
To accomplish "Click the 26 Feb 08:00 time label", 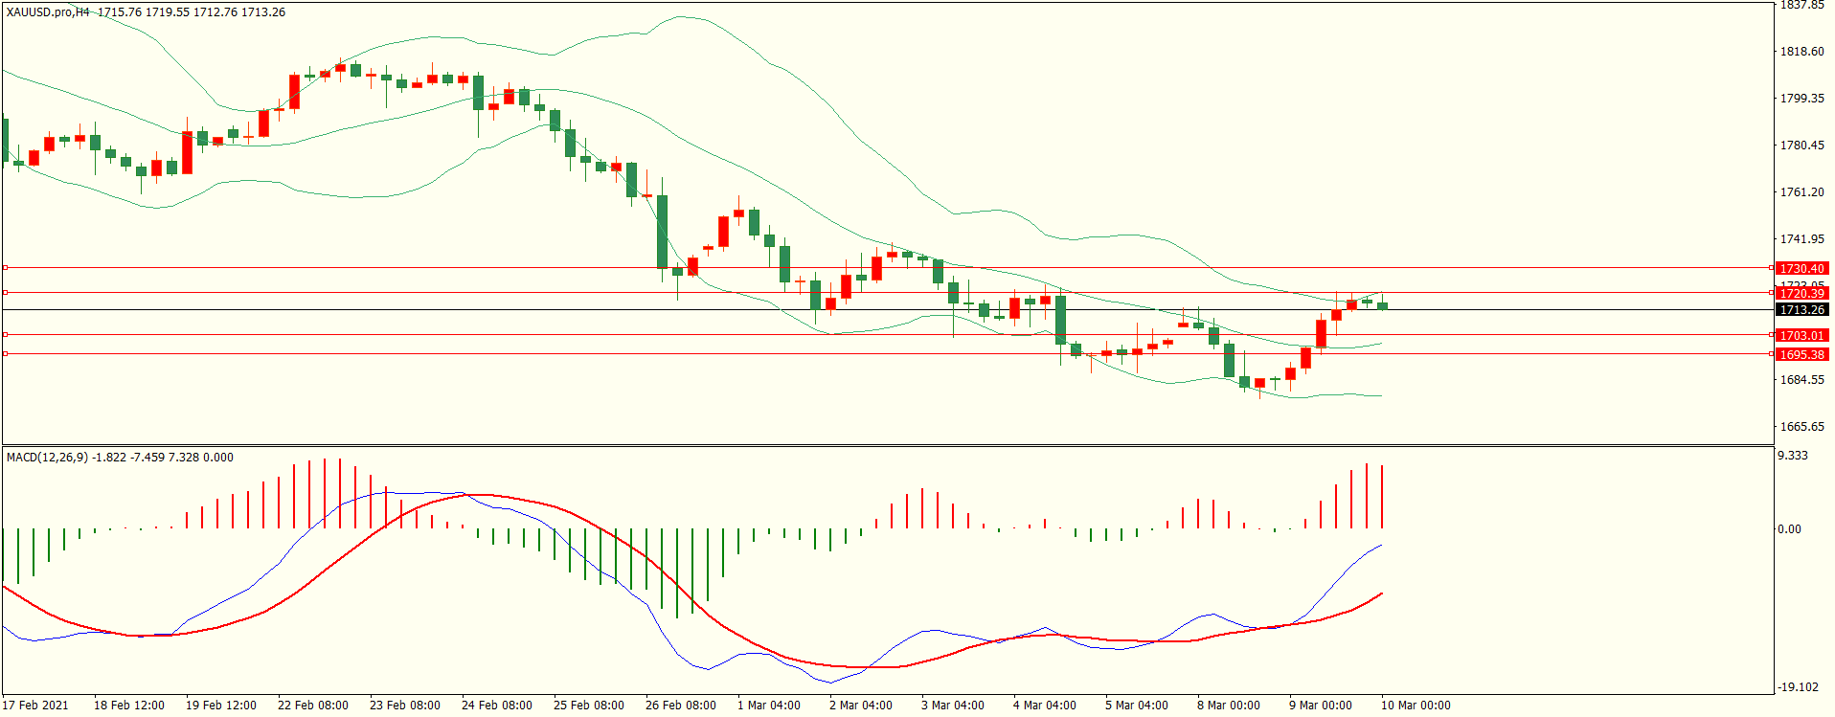I will (x=680, y=706).
